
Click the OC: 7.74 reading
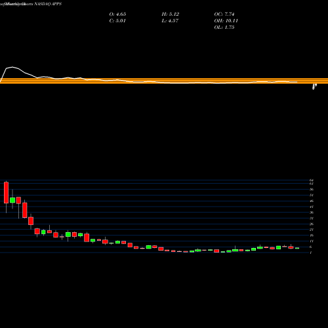tap(224, 14)
